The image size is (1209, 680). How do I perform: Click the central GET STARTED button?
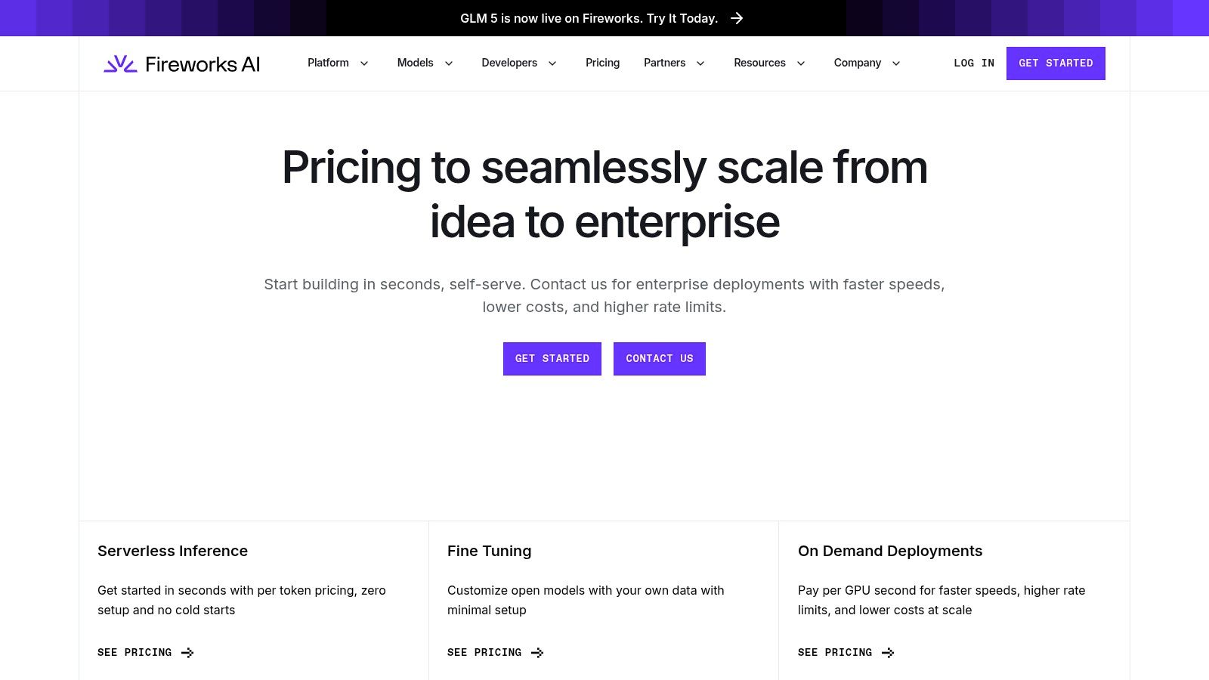(552, 359)
